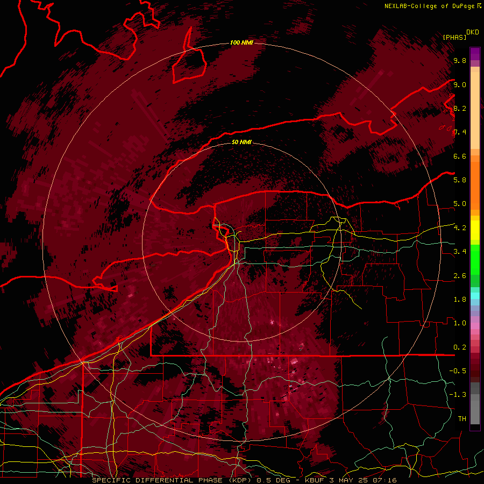Screen dimensions: 484x484
Task: Click the [PHAS] legend header
Action: click(x=454, y=37)
